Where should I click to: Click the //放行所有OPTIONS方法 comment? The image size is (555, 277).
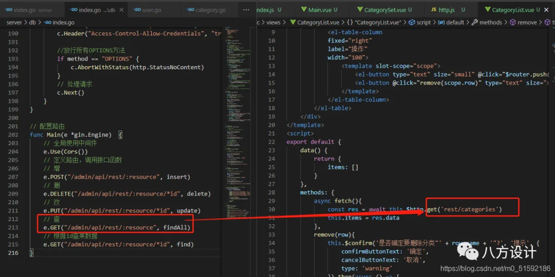(91, 50)
